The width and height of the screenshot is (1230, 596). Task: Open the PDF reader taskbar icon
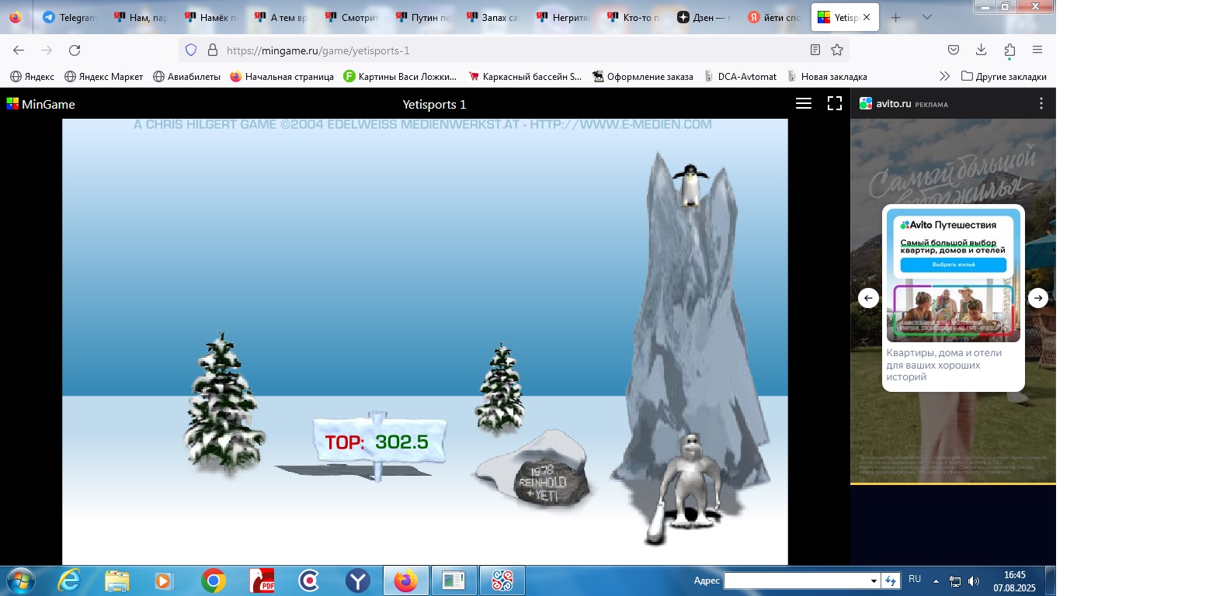tap(262, 580)
